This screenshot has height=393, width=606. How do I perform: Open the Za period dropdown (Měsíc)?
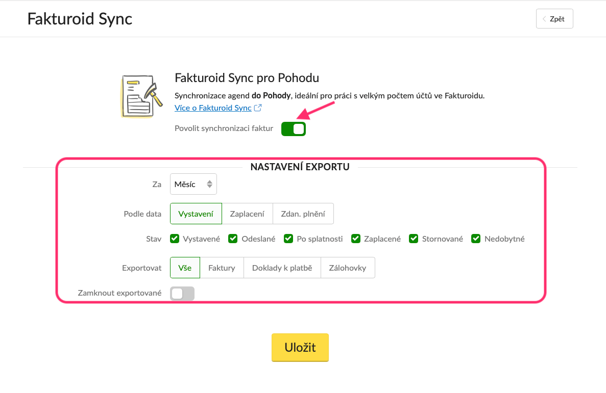(x=193, y=184)
